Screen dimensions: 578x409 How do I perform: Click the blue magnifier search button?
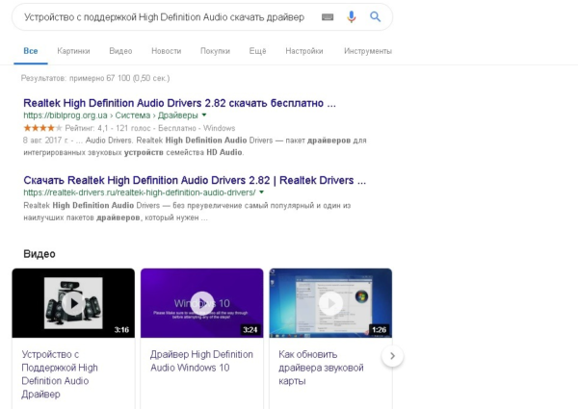376,16
